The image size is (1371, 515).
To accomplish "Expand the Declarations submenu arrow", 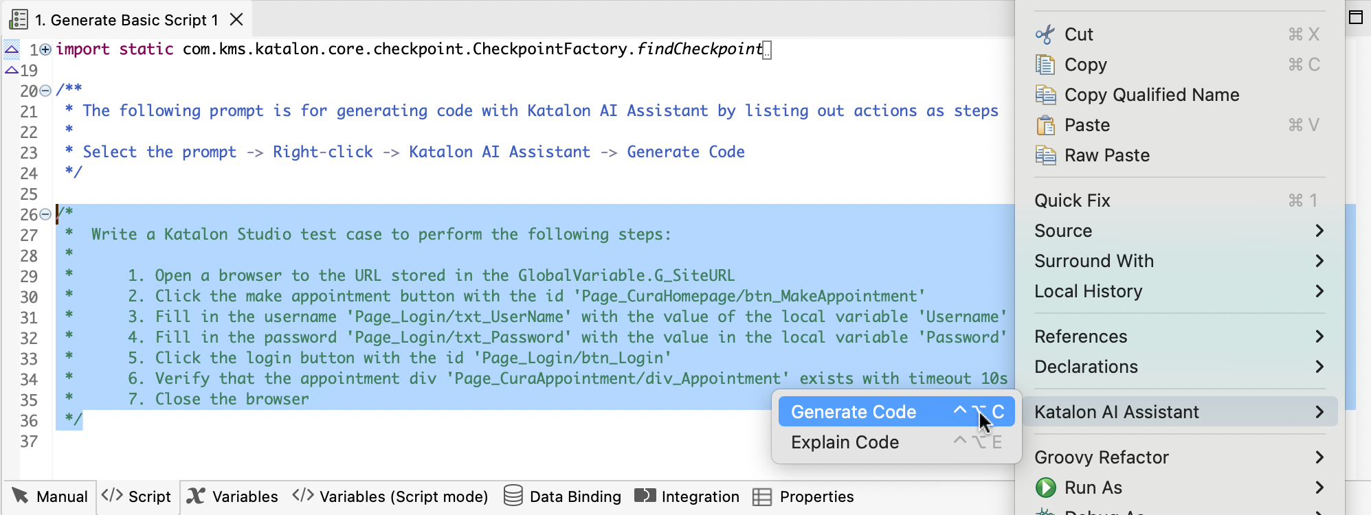I will [1319, 367].
